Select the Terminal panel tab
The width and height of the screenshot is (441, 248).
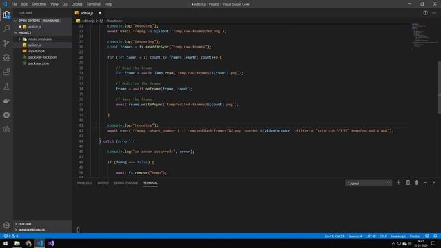(150, 183)
